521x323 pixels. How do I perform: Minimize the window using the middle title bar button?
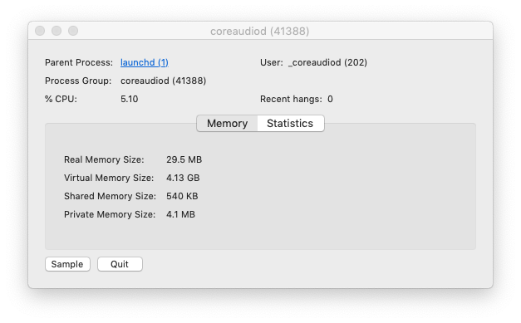[57, 31]
